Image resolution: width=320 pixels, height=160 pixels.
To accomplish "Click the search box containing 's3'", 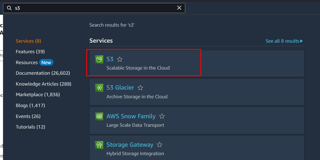I will click(x=94, y=8).
